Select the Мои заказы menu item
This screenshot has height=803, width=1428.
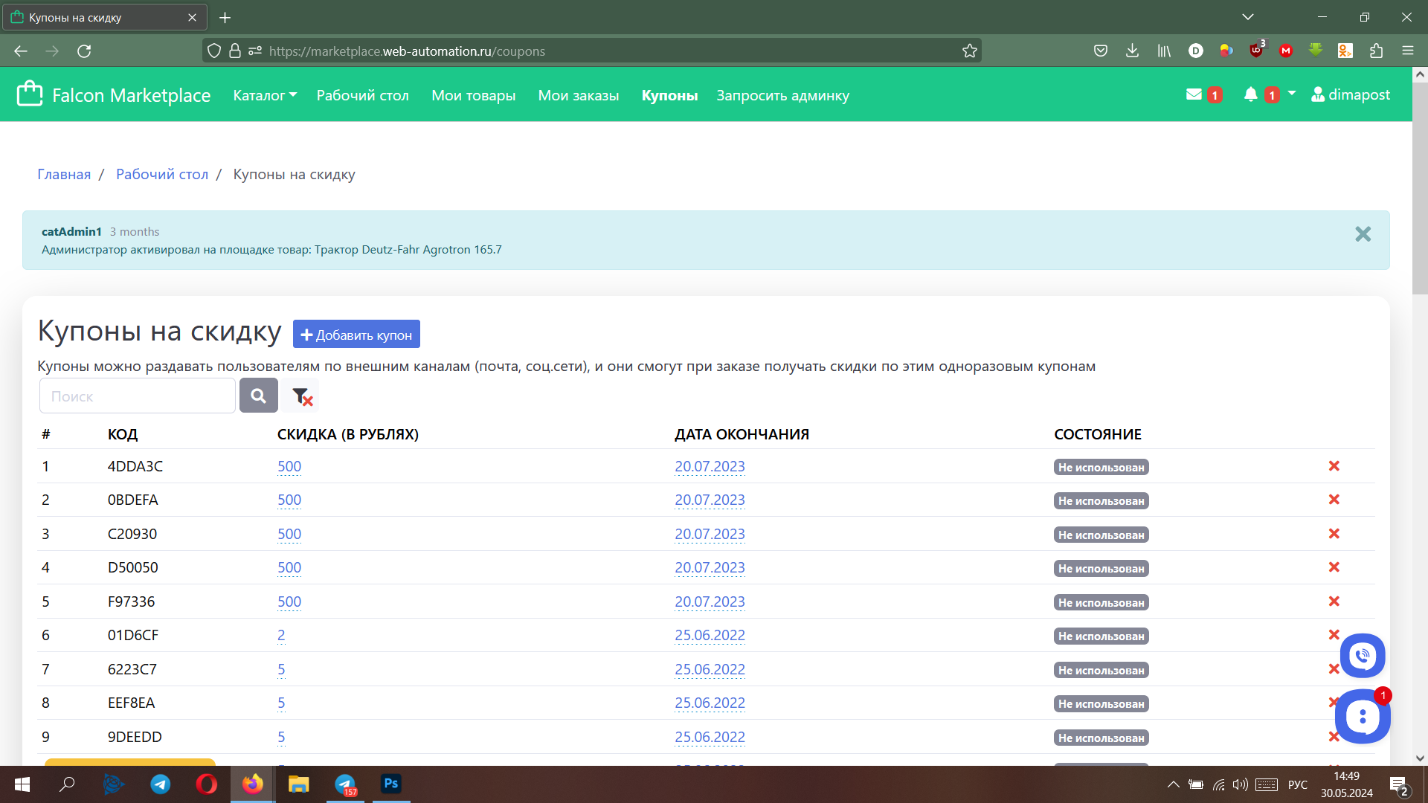pos(578,95)
